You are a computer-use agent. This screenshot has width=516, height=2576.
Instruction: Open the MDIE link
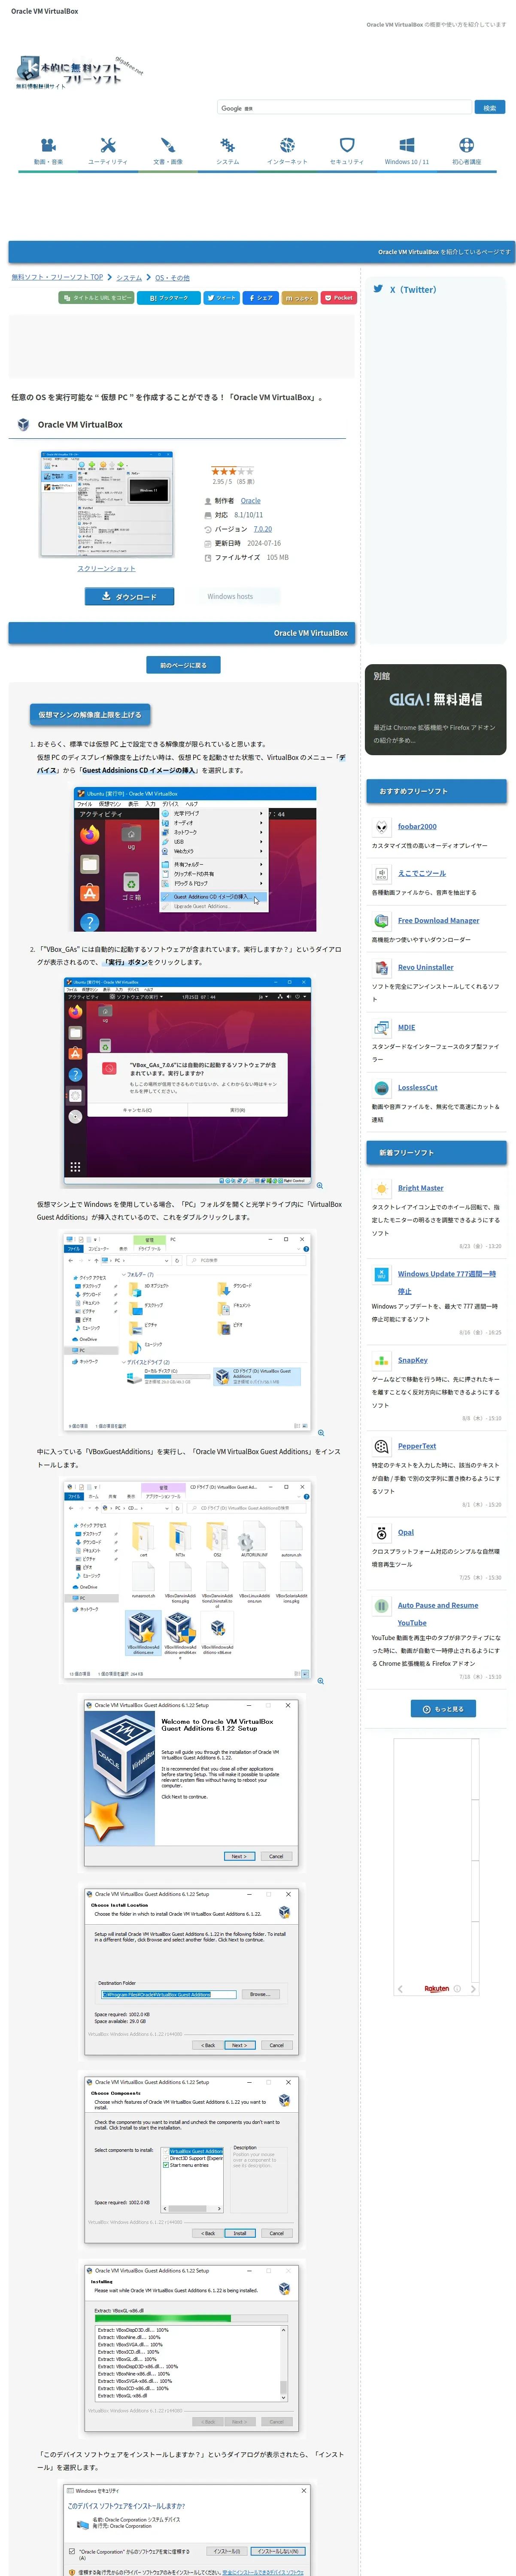(x=406, y=1028)
